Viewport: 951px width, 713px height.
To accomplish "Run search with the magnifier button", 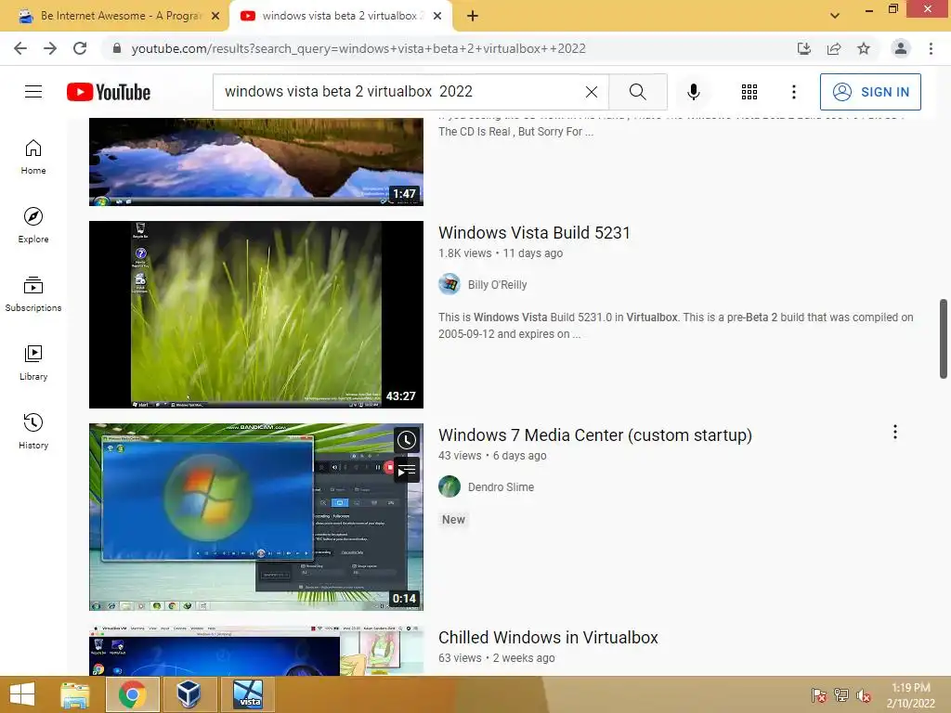I will 637,92.
